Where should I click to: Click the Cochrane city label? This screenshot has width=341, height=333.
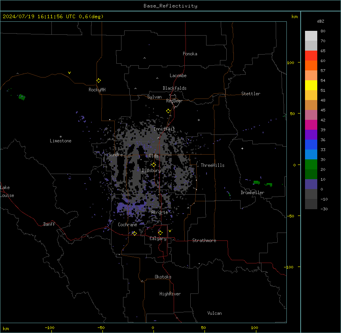pos(127,225)
